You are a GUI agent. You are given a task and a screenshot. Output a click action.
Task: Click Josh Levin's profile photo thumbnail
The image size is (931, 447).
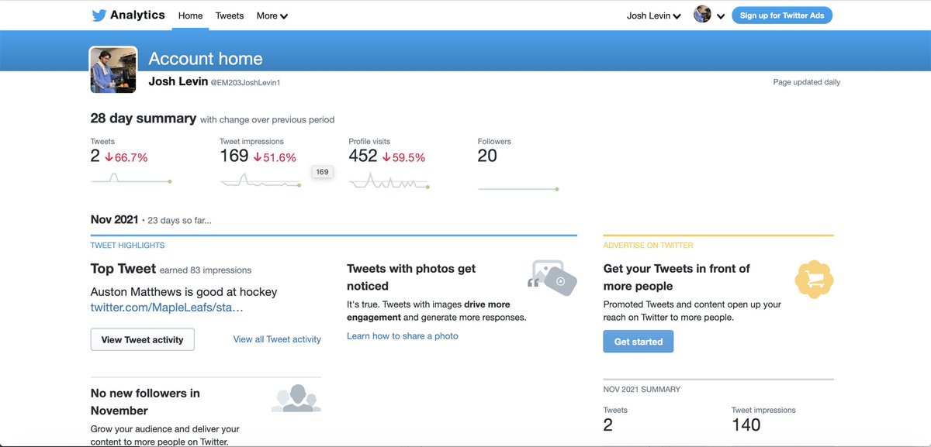[113, 70]
